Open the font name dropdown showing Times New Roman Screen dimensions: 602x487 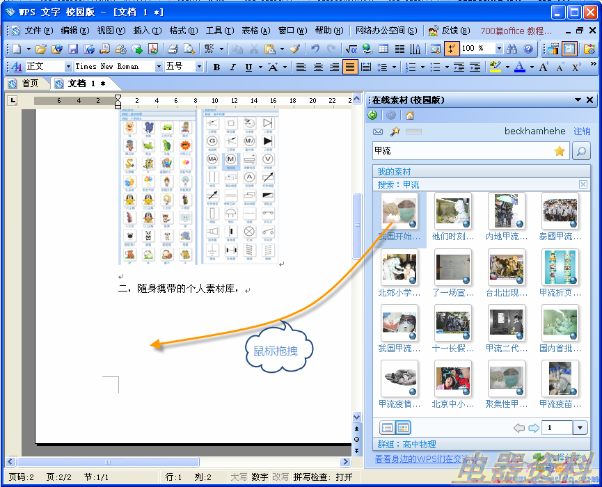point(159,67)
